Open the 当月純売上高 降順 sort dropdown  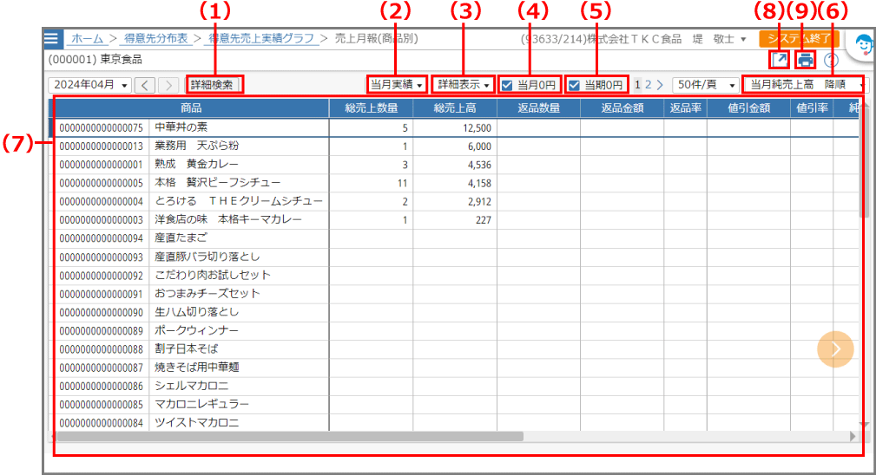click(x=805, y=85)
